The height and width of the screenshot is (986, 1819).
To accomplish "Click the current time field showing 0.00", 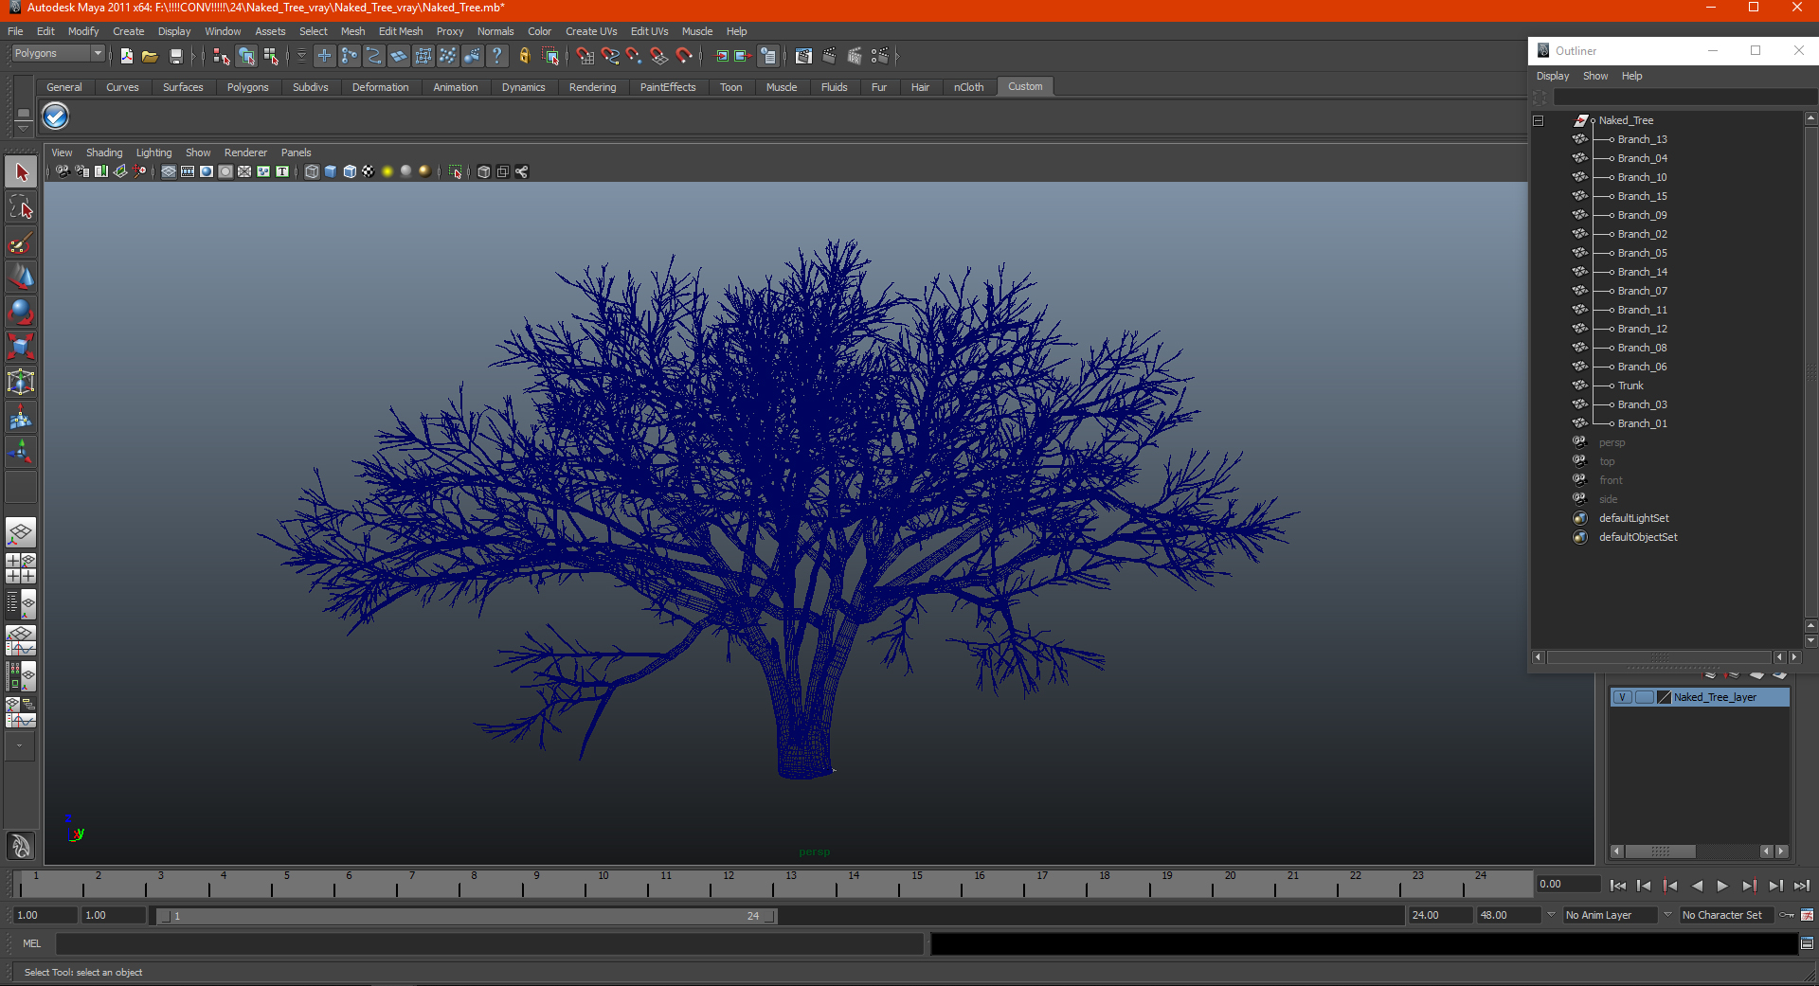I will pos(1568,884).
